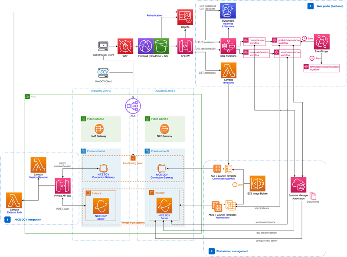Select the NLB load balancer icon
Screen dimensions: 347x257
point(133,106)
